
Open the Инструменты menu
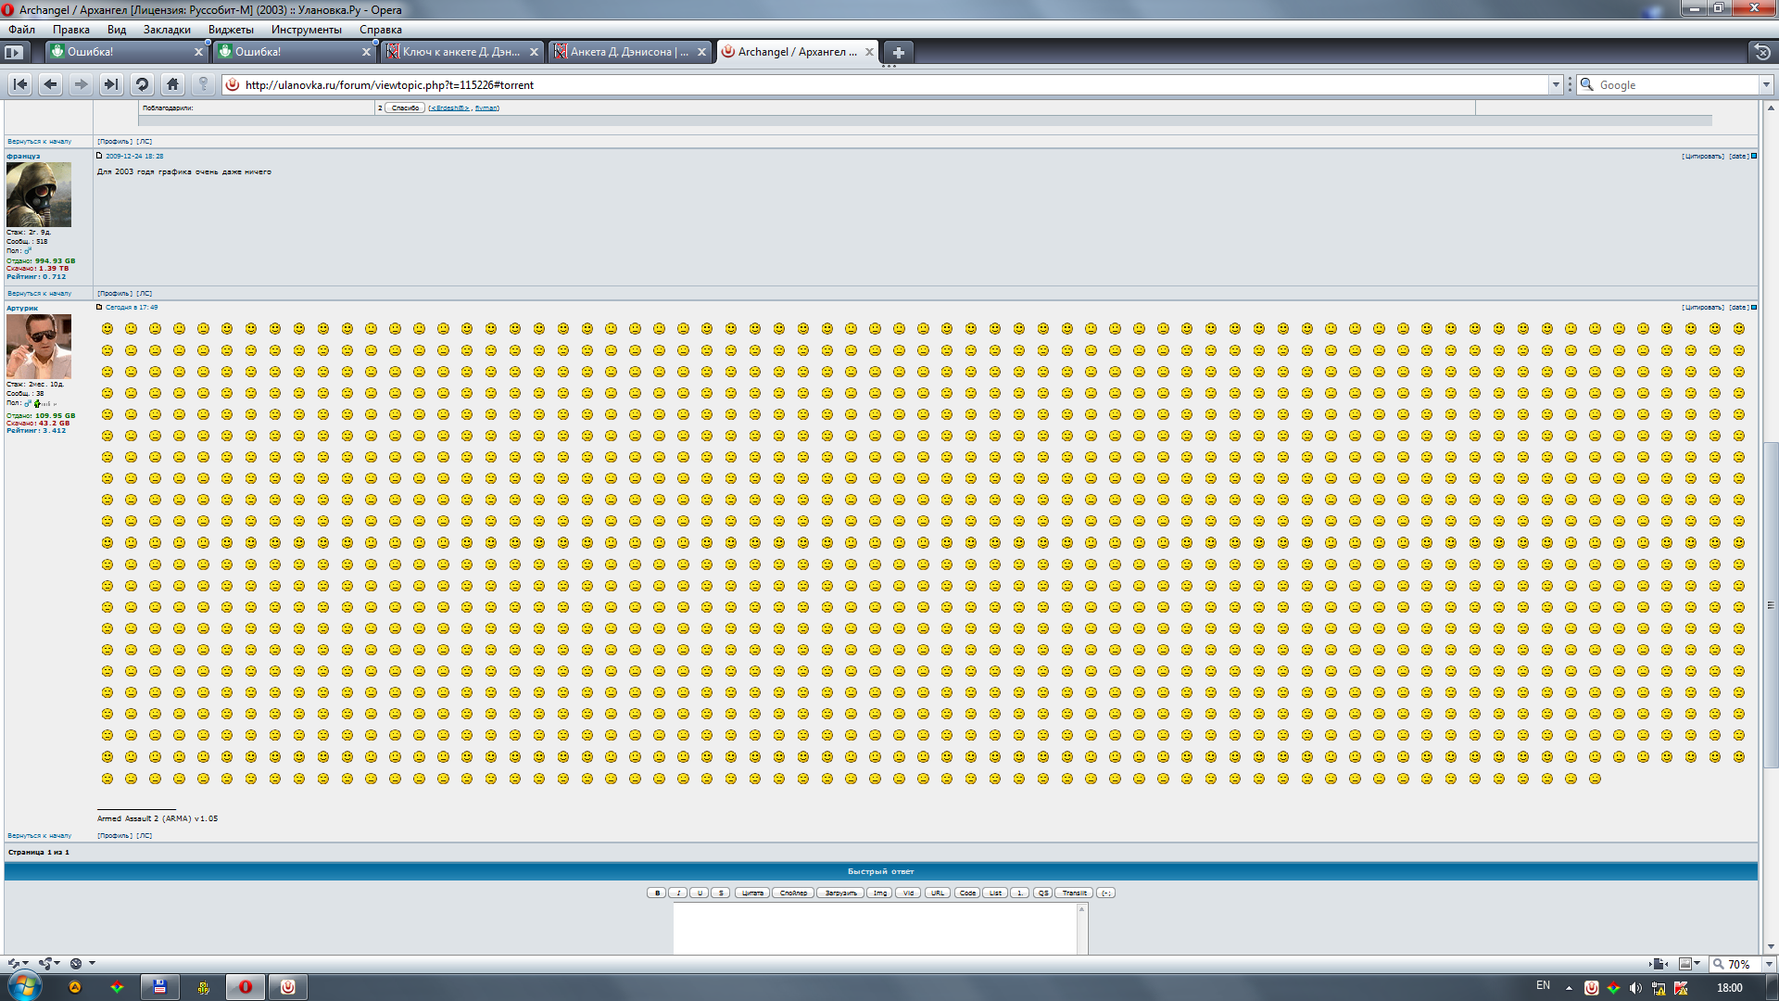[x=306, y=29]
